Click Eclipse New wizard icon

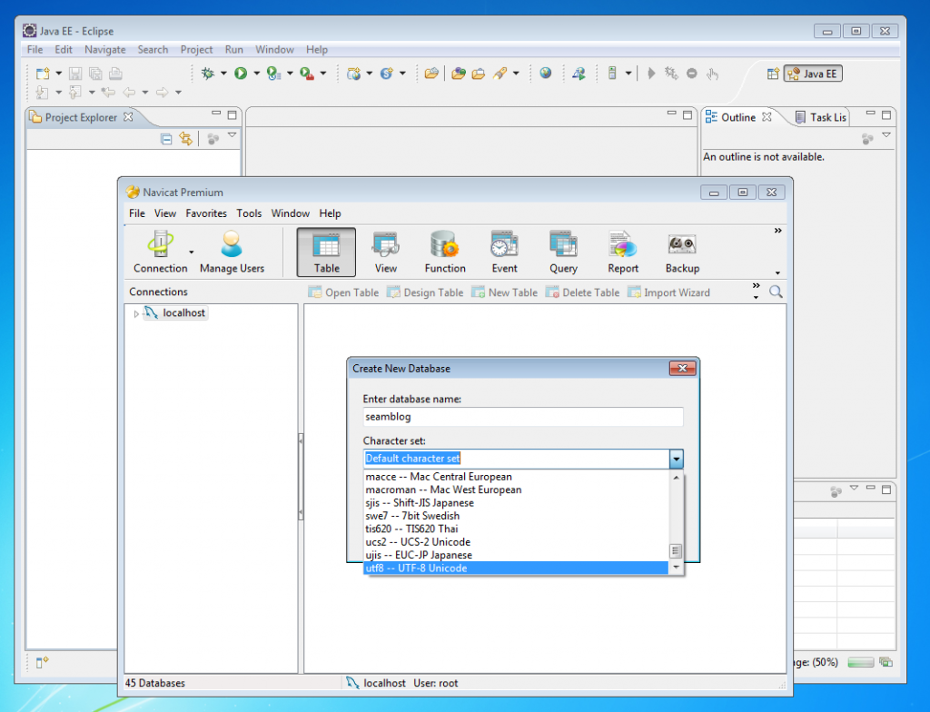click(43, 74)
